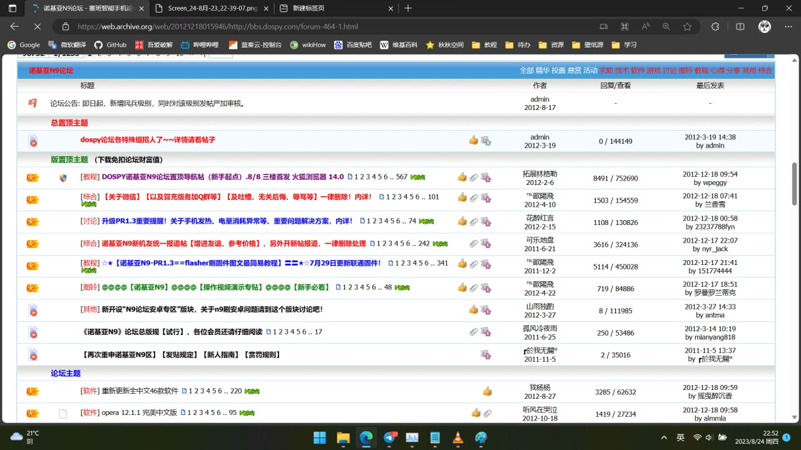801x450 pixels.
Task: Show 全部 threads filter
Action: click(x=526, y=71)
